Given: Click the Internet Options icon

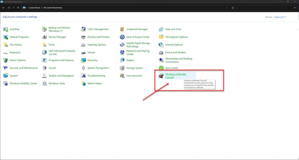Looking at the screenshot, I should [161, 45].
